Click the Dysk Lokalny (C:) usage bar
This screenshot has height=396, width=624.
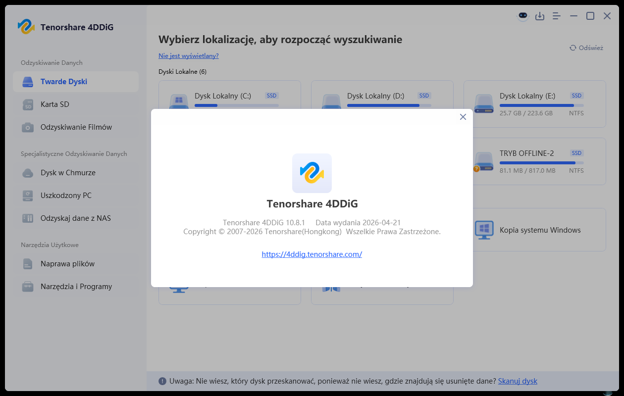click(236, 105)
